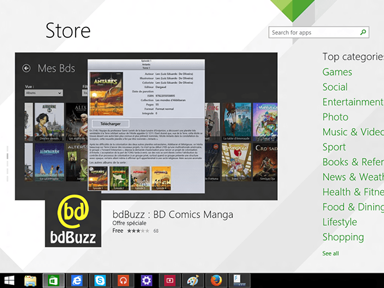Open the Albums dropdown under Vue
This screenshot has height=288, width=384.
(x=44, y=93)
